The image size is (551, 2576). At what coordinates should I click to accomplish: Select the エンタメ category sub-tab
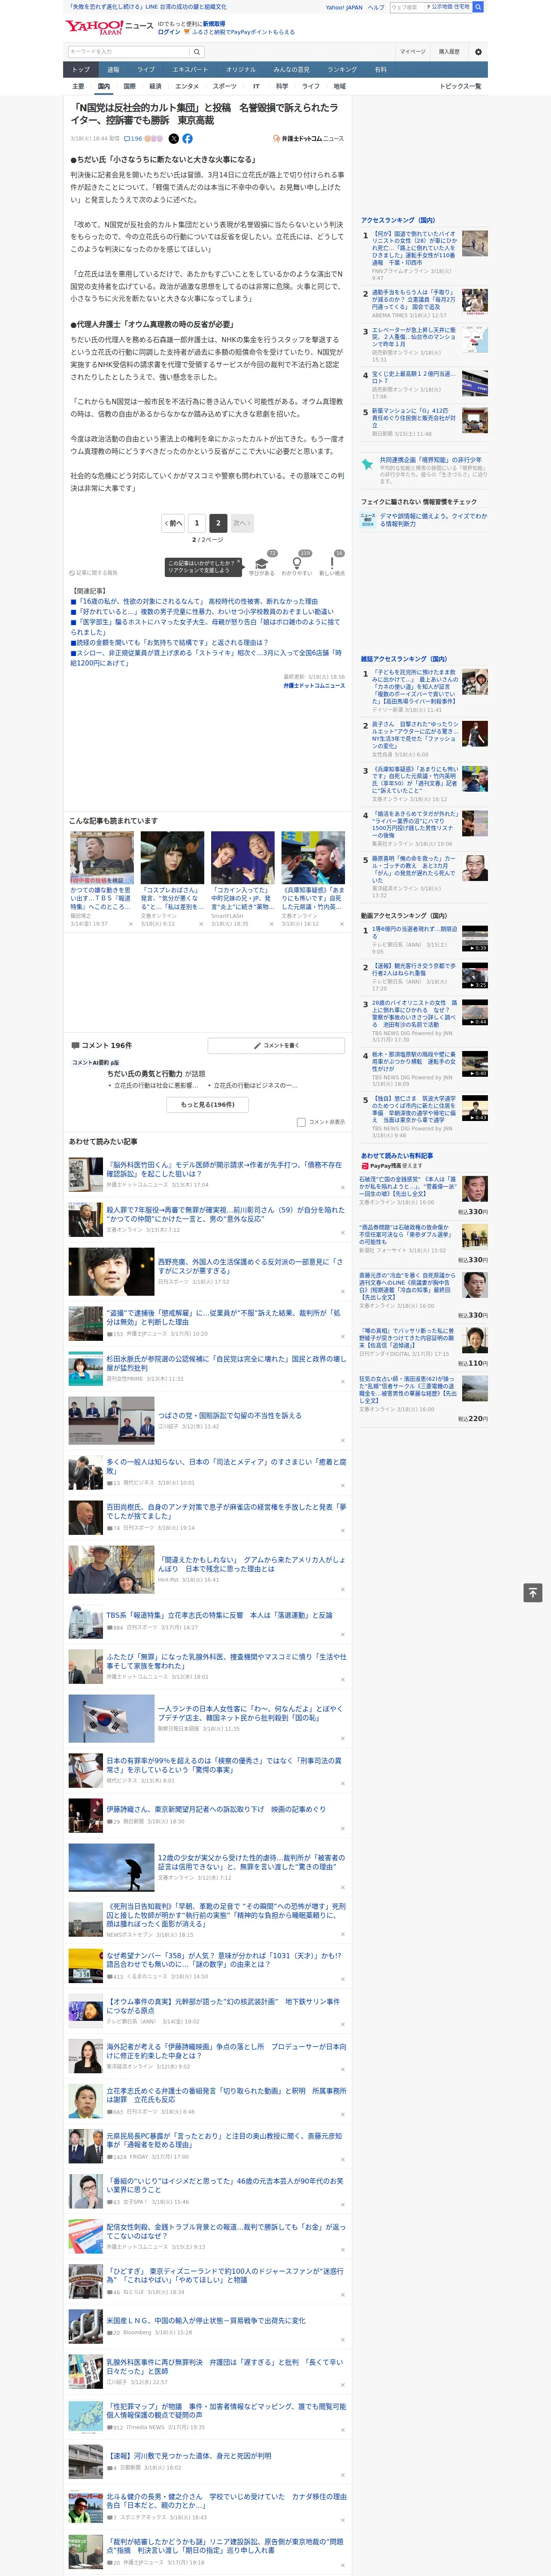click(187, 86)
